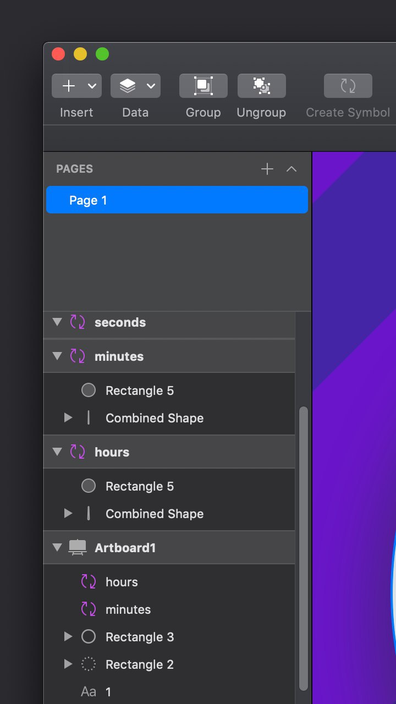Click the hours symbol master icon
Image resolution: width=396 pixels, height=704 pixels.
point(78,452)
